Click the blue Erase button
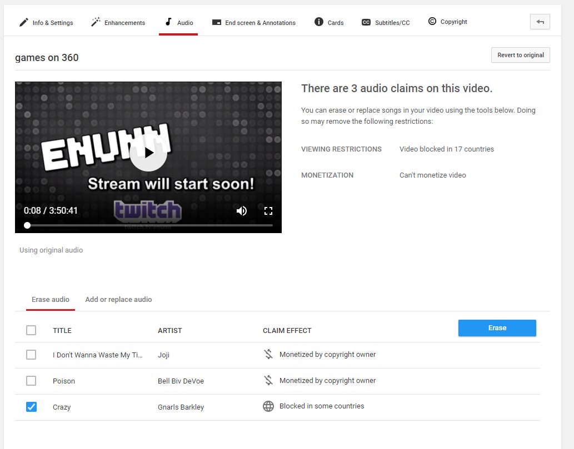 tap(497, 328)
